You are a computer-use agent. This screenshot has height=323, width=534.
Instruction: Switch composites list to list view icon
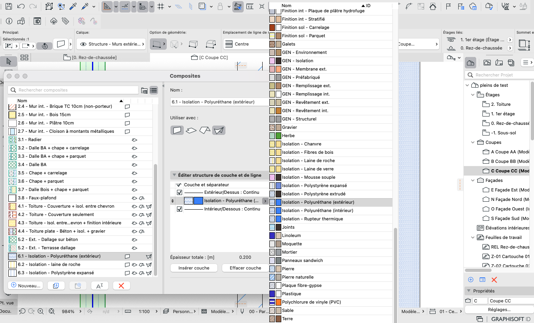click(154, 90)
